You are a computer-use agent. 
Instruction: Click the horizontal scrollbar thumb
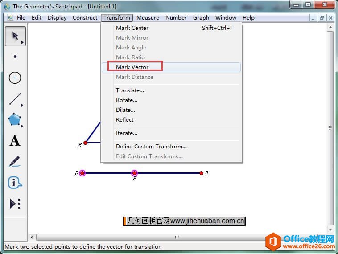pos(177,237)
